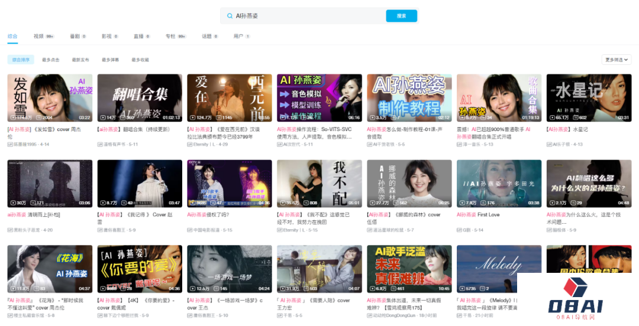This screenshot has height=326, width=639.
Task: Click UP icon beside 道格有声书 uploader
Action: [100, 144]
